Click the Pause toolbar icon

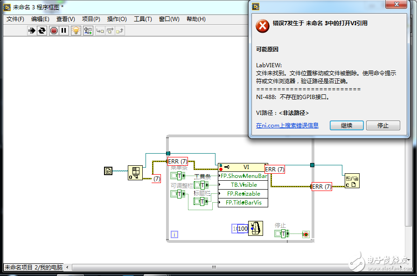tap(64, 31)
